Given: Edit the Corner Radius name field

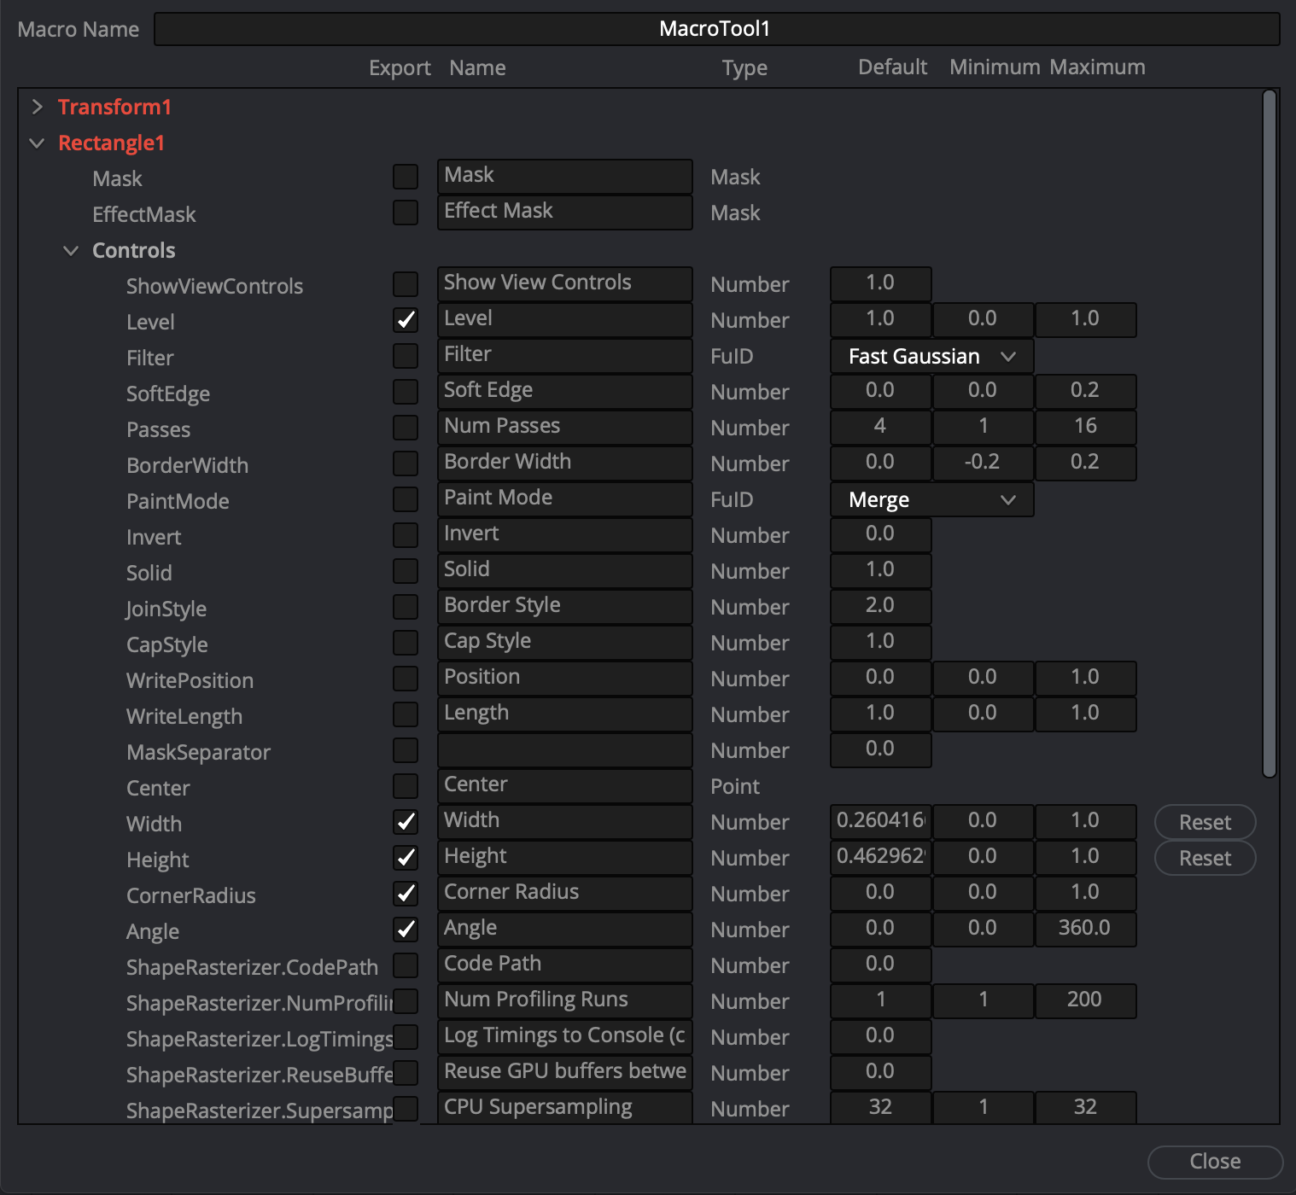Looking at the screenshot, I should 564,894.
